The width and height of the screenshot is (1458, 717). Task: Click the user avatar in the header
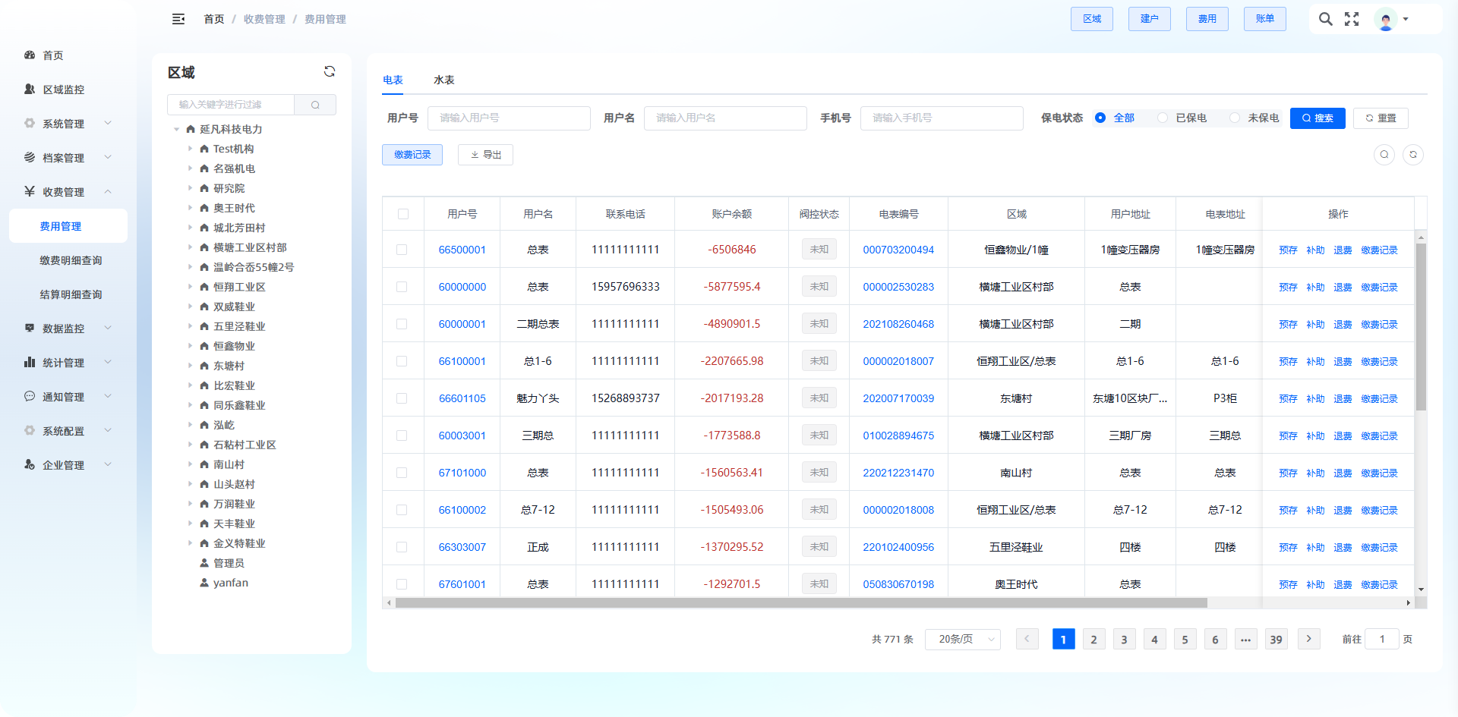pyautogui.click(x=1386, y=20)
